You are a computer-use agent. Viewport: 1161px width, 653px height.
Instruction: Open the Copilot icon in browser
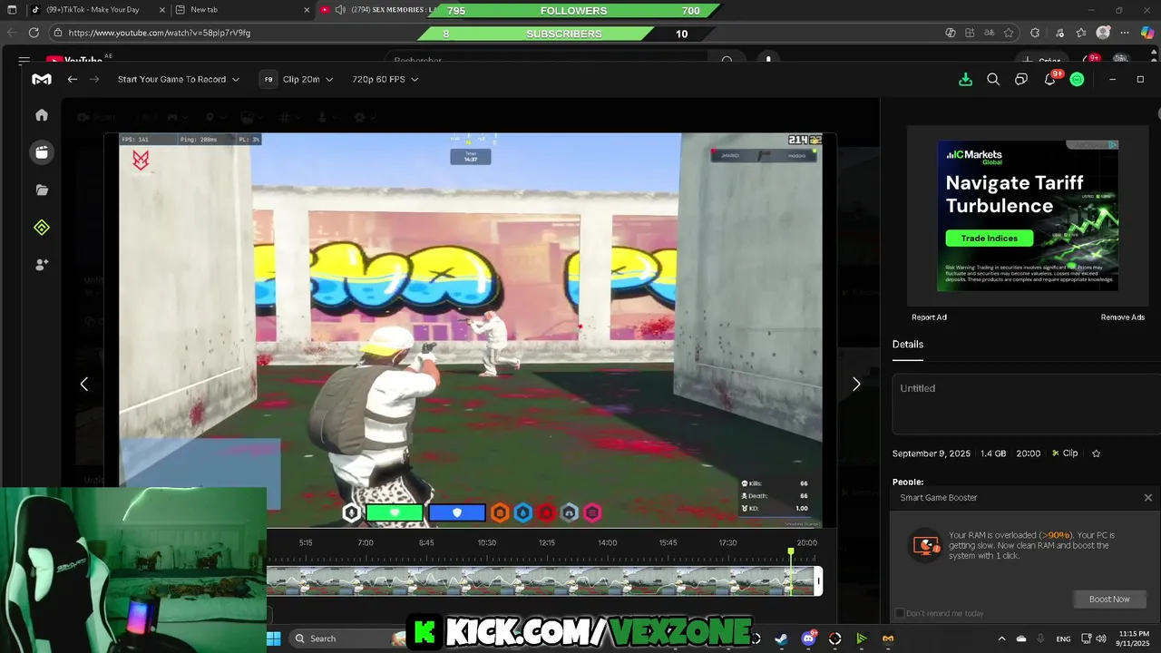1147,33
